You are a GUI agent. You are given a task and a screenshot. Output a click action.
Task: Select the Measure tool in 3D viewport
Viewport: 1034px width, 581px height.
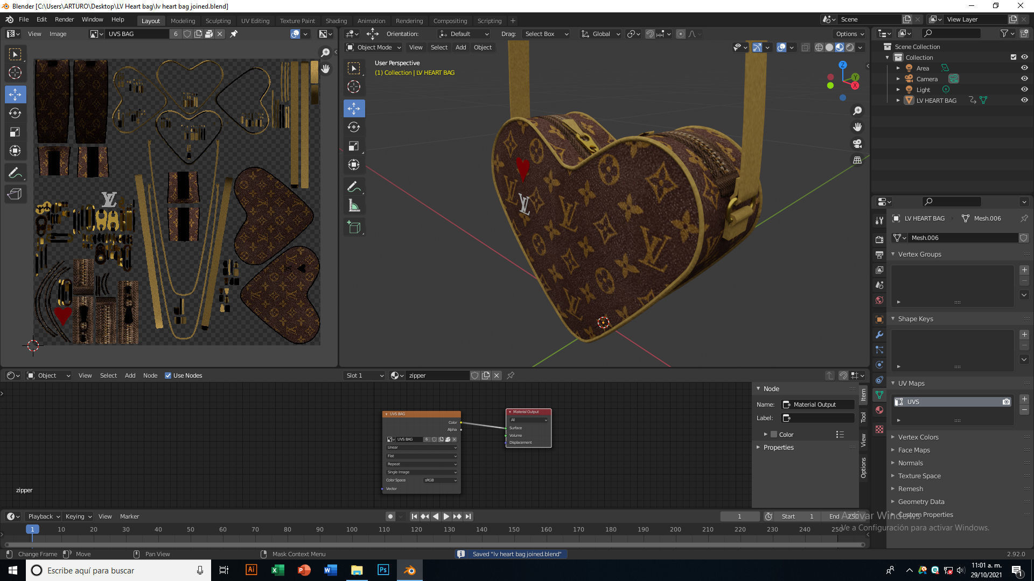coord(354,206)
